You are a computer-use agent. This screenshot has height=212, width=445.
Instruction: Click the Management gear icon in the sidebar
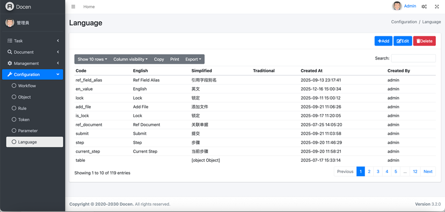point(10,63)
